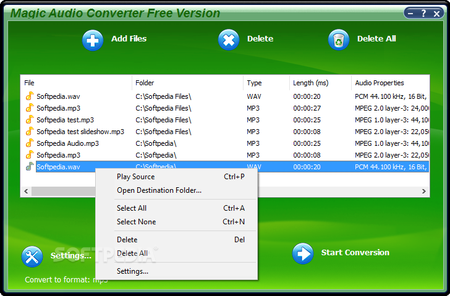Click the Delete All label in top toolbar
The height and width of the screenshot is (296, 450).
[x=376, y=39]
